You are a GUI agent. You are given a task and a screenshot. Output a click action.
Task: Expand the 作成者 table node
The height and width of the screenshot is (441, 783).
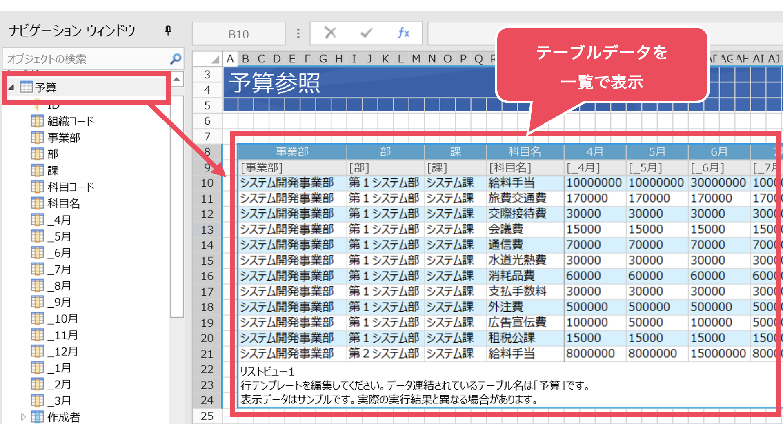(23, 417)
